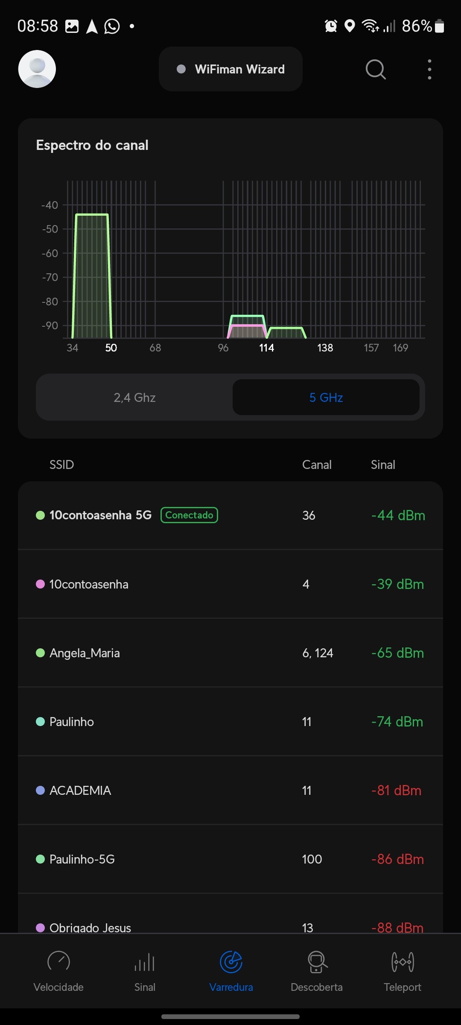Image resolution: width=461 pixels, height=1025 pixels.
Task: Tap the pink dot beside 10contoasenha
Action: [41, 584]
